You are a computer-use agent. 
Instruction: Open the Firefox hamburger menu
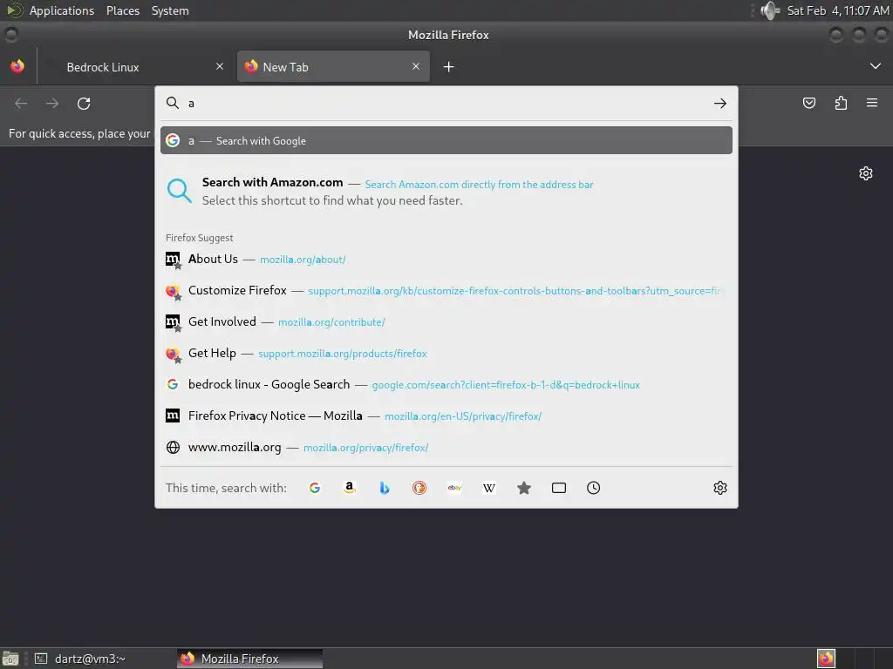(872, 103)
